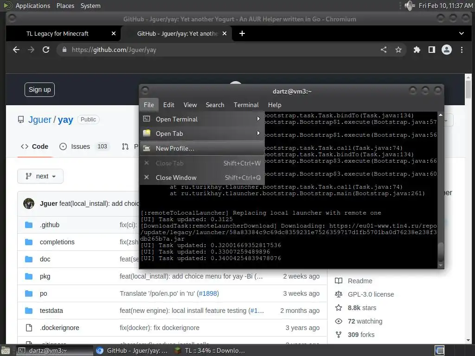Click the volume speaker icon in panel

click(409, 6)
